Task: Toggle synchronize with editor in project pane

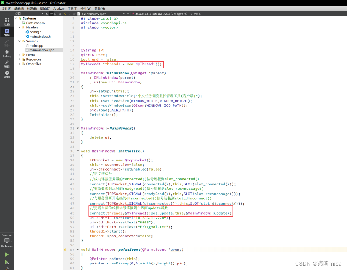Action: 51,13
